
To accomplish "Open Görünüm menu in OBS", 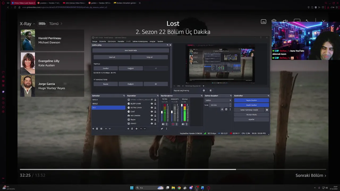I will (x=112, y=41).
